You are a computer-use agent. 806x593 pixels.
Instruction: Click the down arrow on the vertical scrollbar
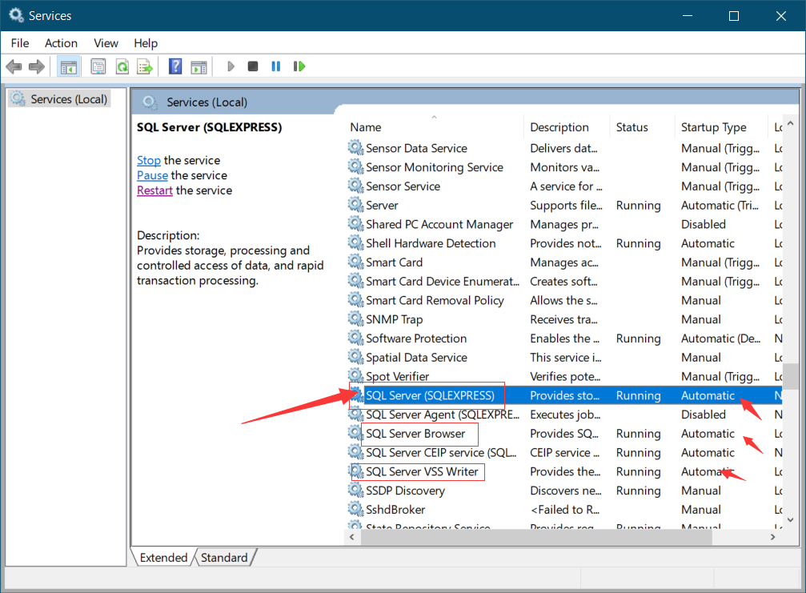(x=791, y=519)
